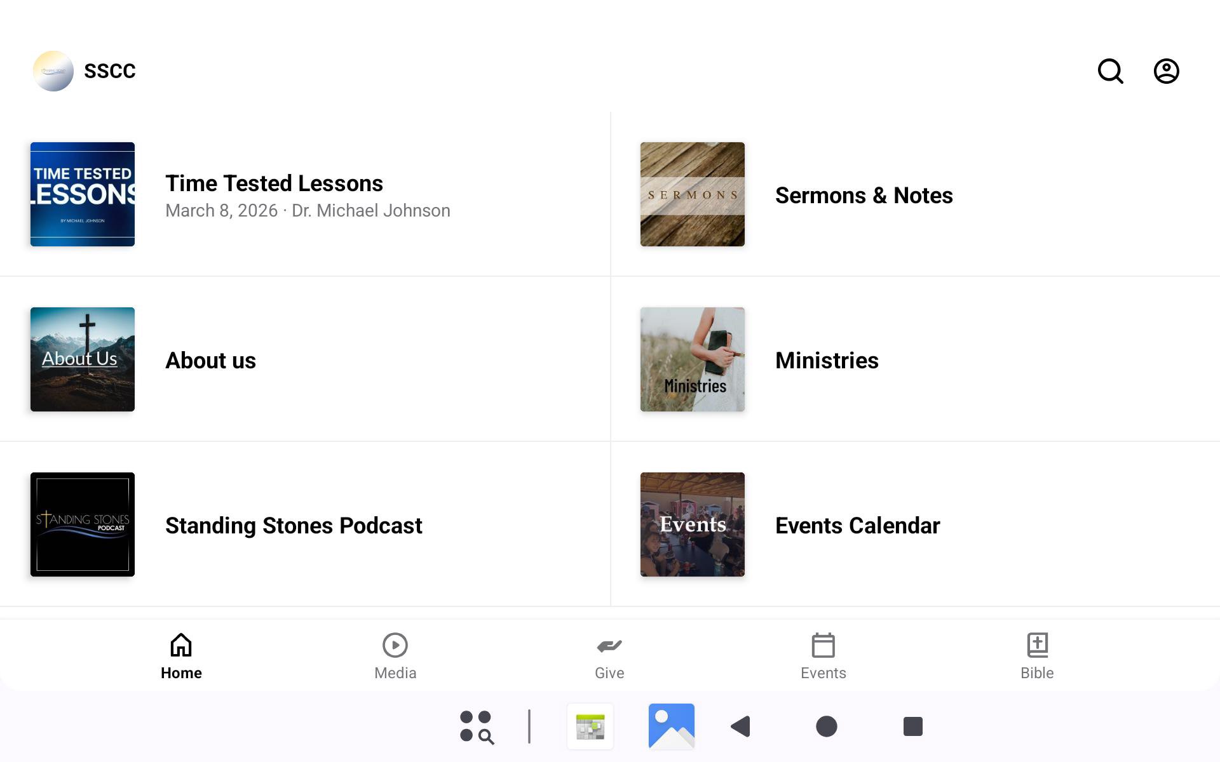Image resolution: width=1220 pixels, height=762 pixels.
Task: Open the Ministries section
Action: click(x=826, y=360)
